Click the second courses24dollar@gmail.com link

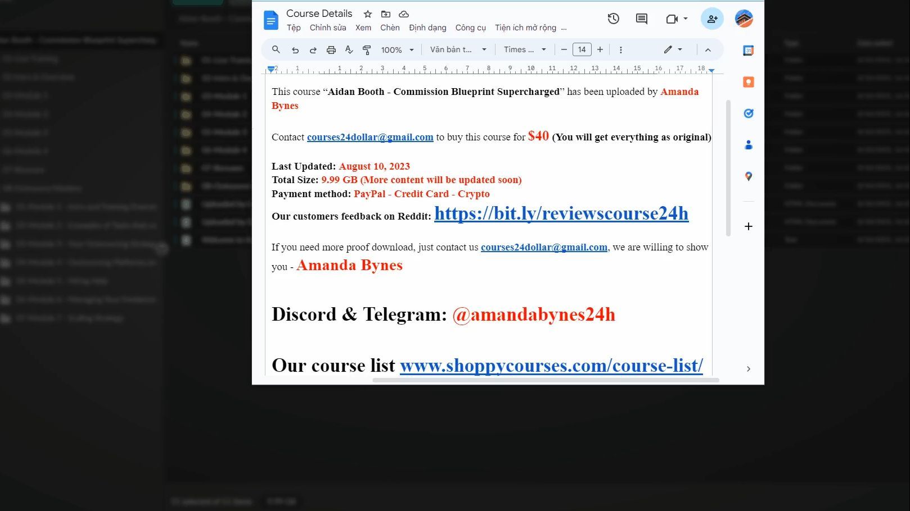pos(544,247)
